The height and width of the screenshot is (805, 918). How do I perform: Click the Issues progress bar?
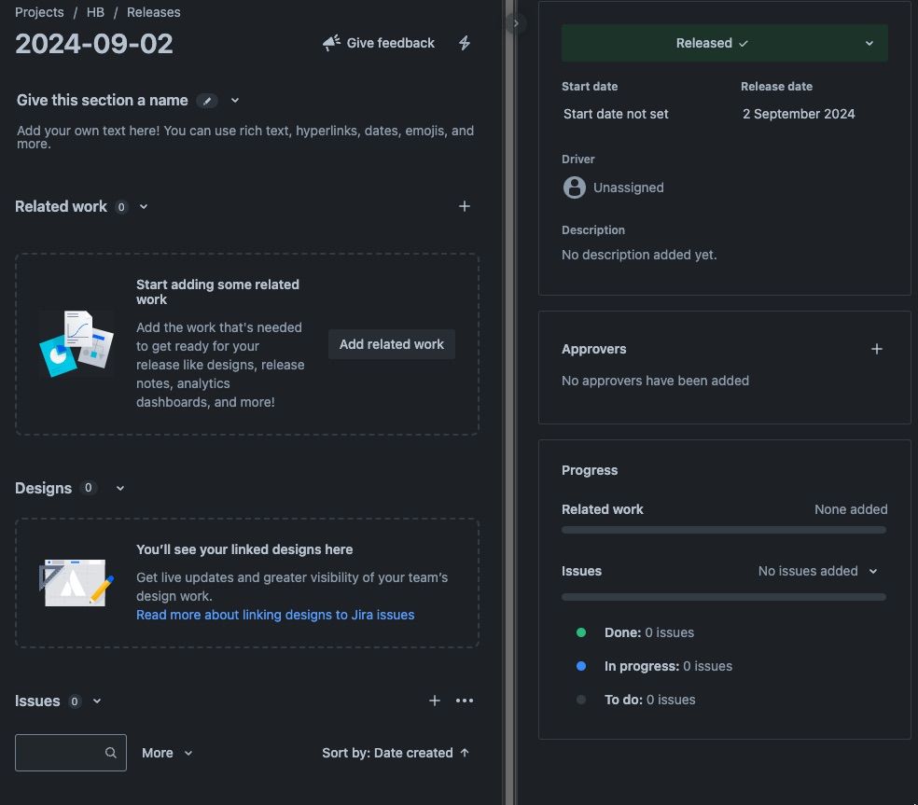(x=724, y=597)
